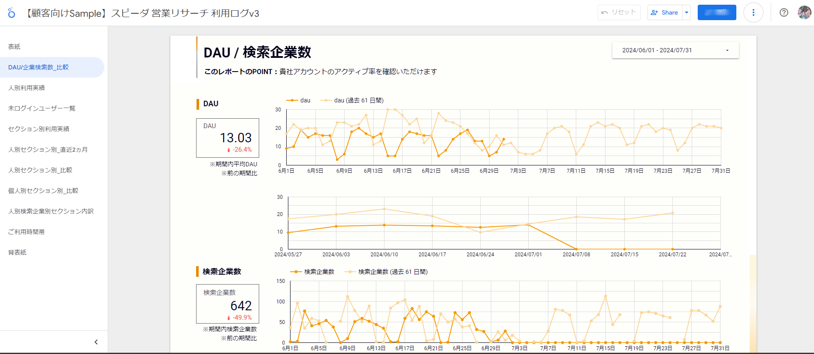Screen dimensions: 814x354
Task: Toggle dau (過去 61 日間) legend series
Action: (352, 100)
